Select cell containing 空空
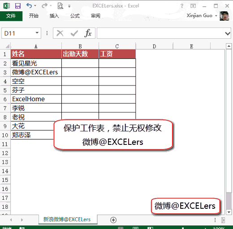Image resolution: width=233 pixels, height=229 pixels. click(x=36, y=81)
